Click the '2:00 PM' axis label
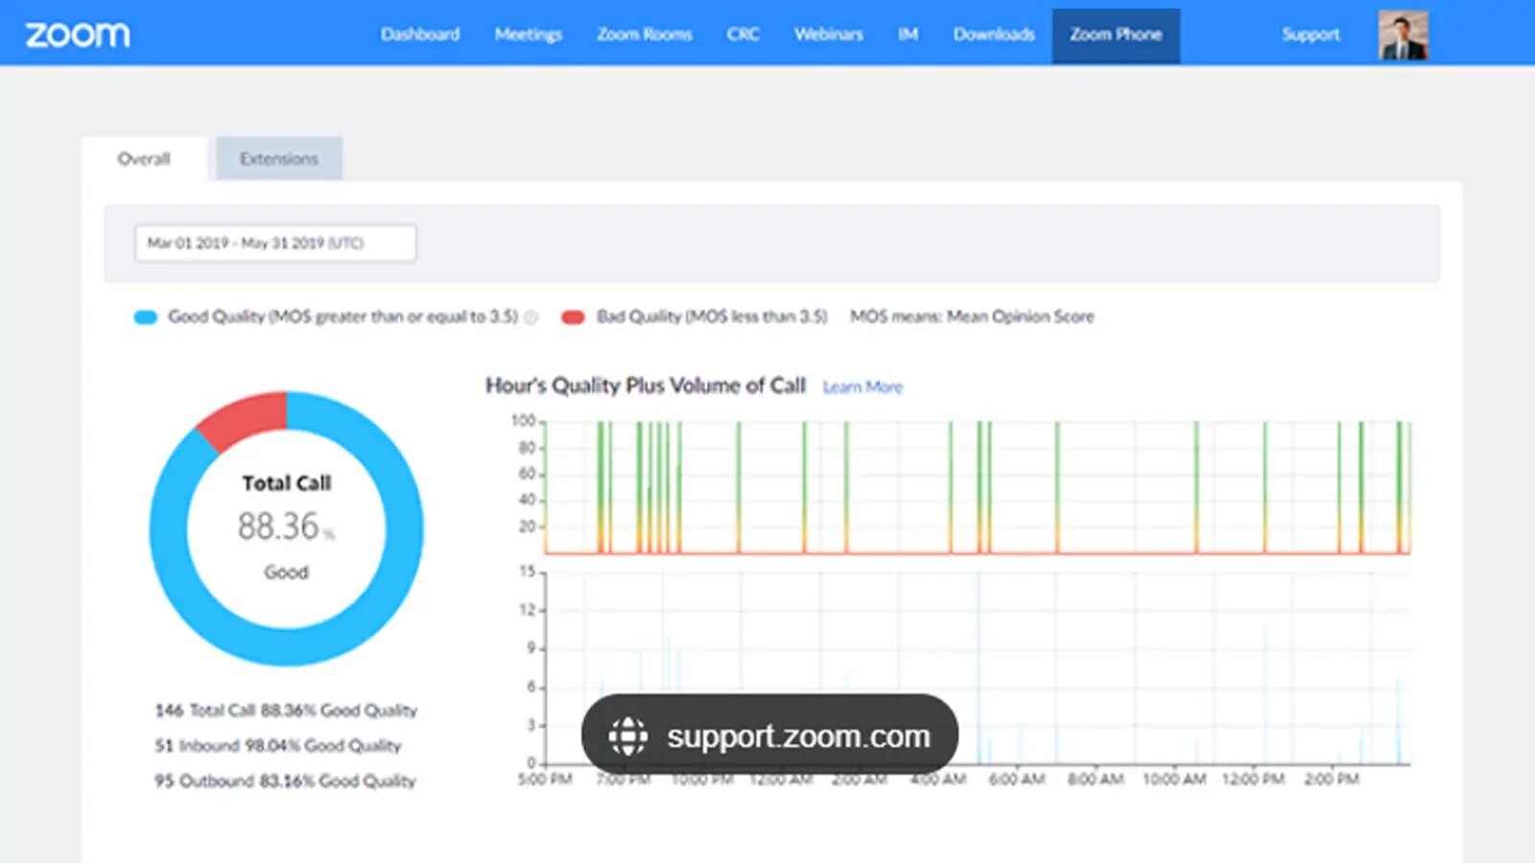Image resolution: width=1535 pixels, height=863 pixels. coord(1332,780)
